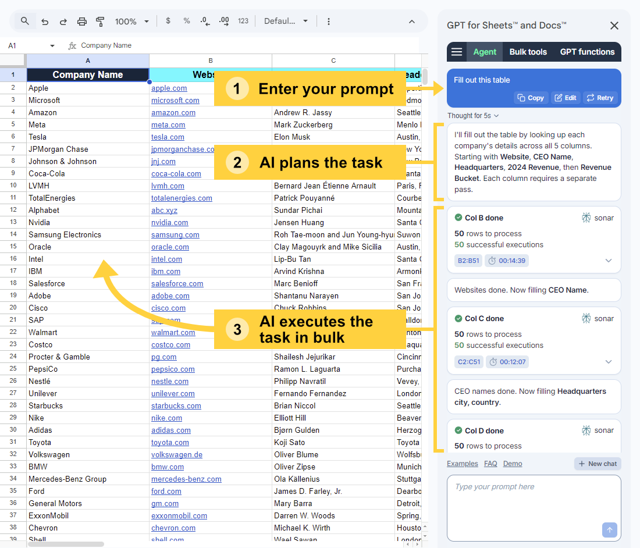Switch to the Bulk tools tab
640x548 pixels.
click(x=528, y=52)
